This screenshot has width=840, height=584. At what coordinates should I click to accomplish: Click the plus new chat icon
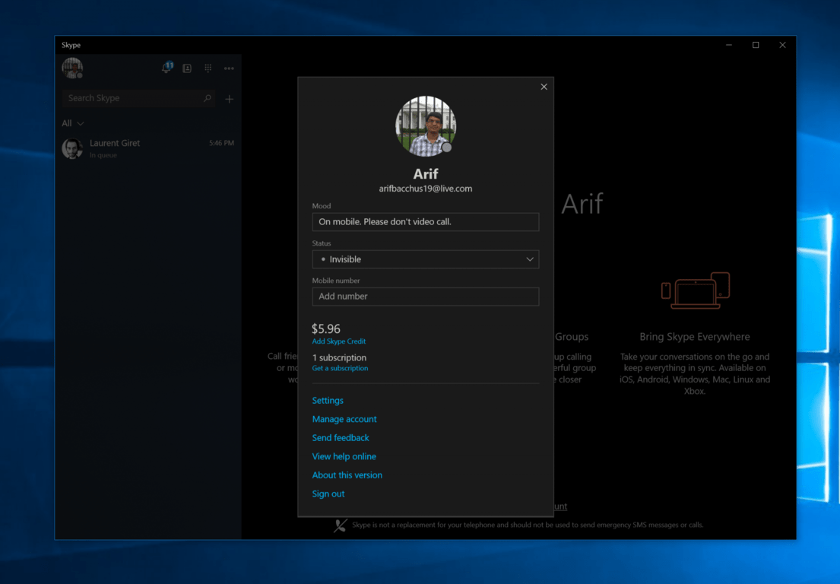[x=230, y=99]
